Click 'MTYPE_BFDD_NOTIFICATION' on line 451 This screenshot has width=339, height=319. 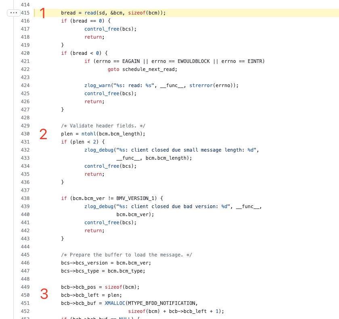(x=161, y=303)
